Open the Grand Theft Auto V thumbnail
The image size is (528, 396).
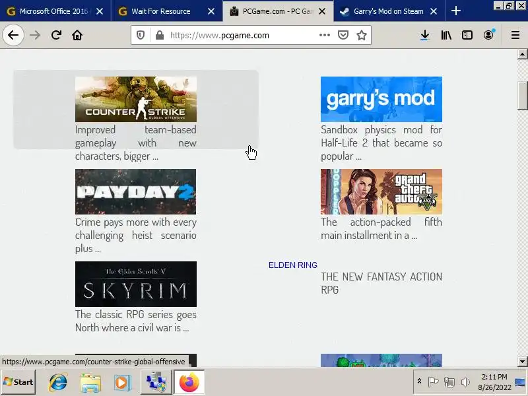point(381,191)
